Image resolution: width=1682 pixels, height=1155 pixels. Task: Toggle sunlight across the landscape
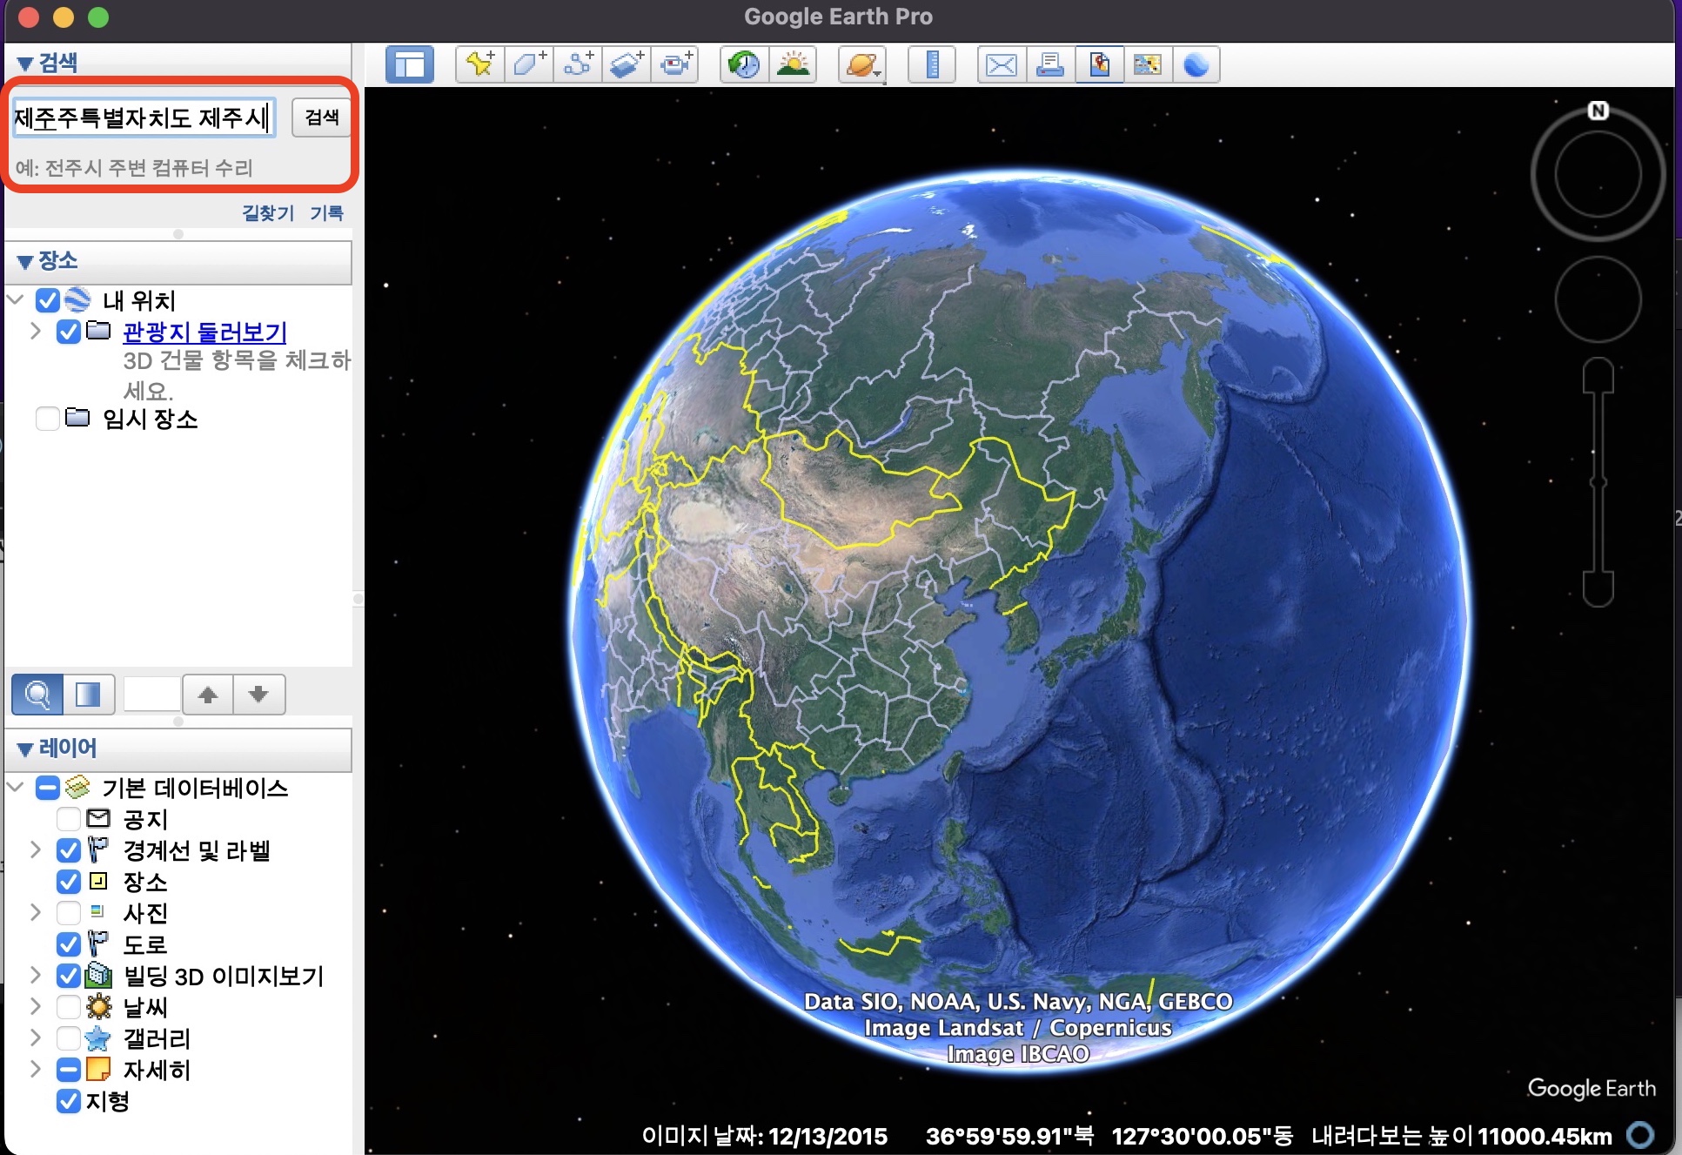pyautogui.click(x=793, y=64)
